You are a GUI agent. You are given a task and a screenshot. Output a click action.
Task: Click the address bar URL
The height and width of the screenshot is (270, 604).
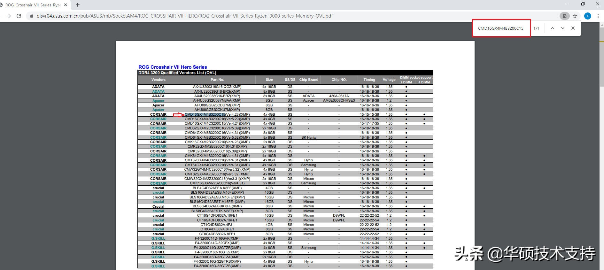tap(185, 16)
